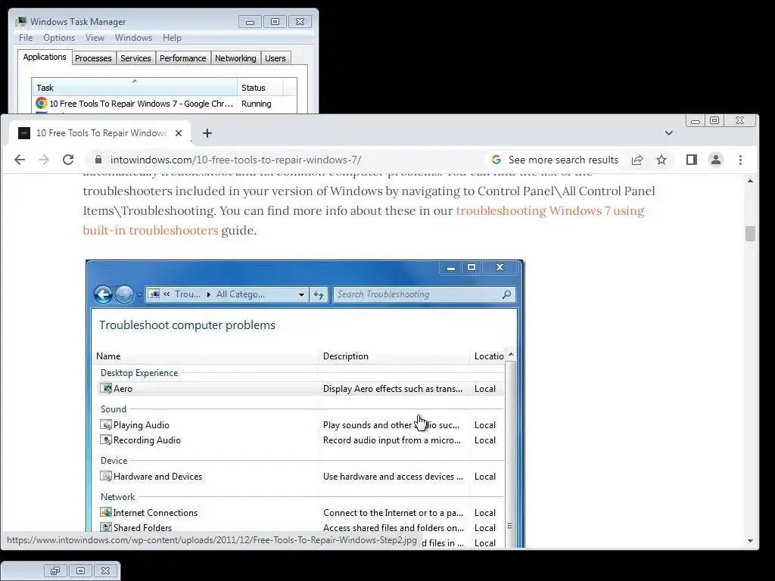
Task: Click refresh icon in Troubleshooting image
Action: [319, 294]
